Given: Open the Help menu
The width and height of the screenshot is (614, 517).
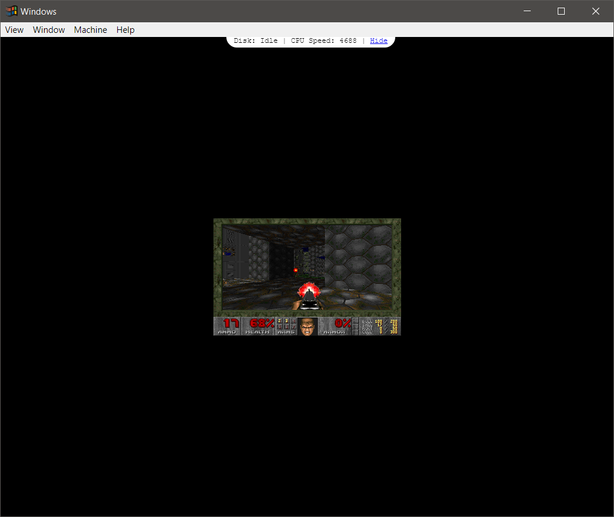Looking at the screenshot, I should (x=125, y=30).
